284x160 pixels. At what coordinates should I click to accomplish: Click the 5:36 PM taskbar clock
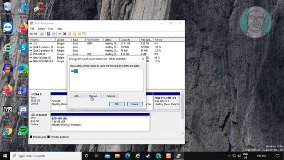(261, 156)
